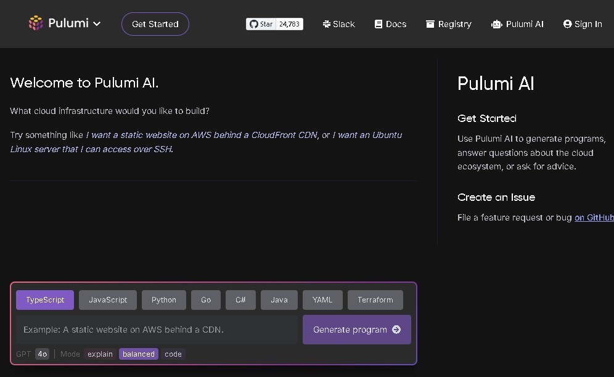The width and height of the screenshot is (614, 377).
Task: Switch mode to balanced
Action: tap(139, 354)
